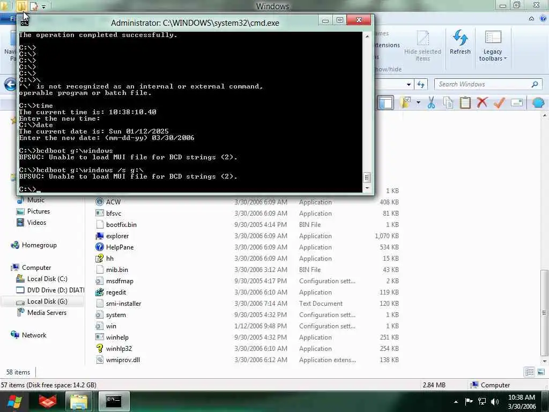549x412 pixels.
Task: Click the Cut scissors icon
Action: pos(431,102)
